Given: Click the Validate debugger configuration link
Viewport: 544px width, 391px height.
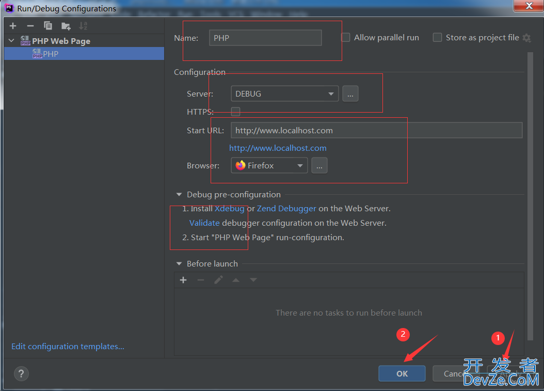Looking at the screenshot, I should click(x=204, y=223).
